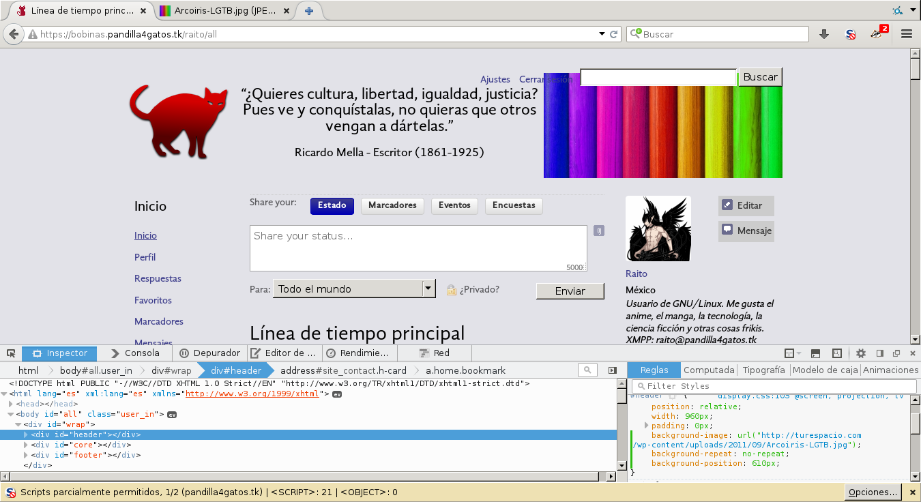Click the Enviar button
The height and width of the screenshot is (502, 921).
pos(570,291)
